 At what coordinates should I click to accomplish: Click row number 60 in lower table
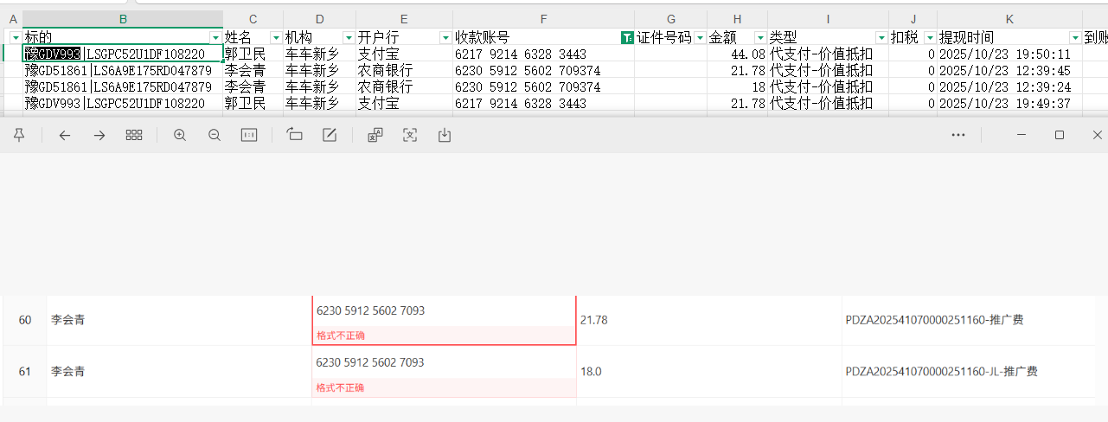click(x=25, y=320)
